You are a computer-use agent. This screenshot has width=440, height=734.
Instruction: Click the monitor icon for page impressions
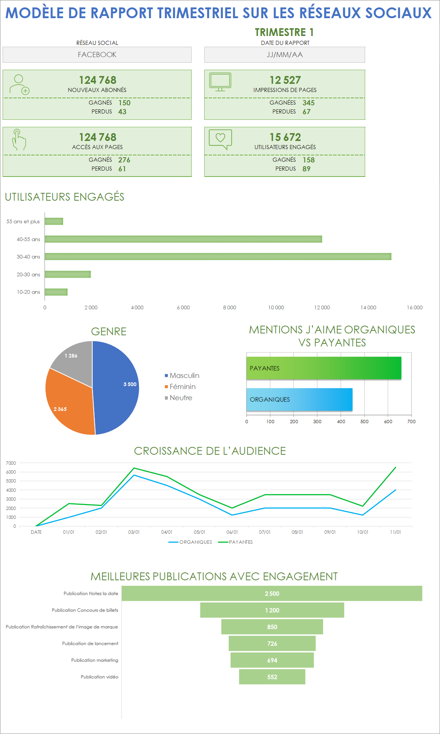click(220, 82)
